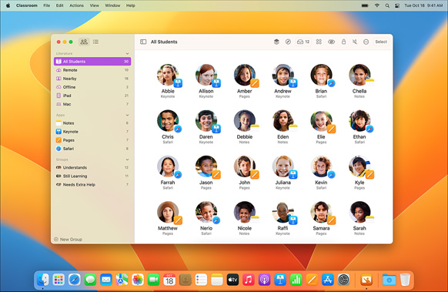This screenshot has height=292, width=448.
Task: Switch to the list view mode
Action: pyautogui.click(x=95, y=42)
